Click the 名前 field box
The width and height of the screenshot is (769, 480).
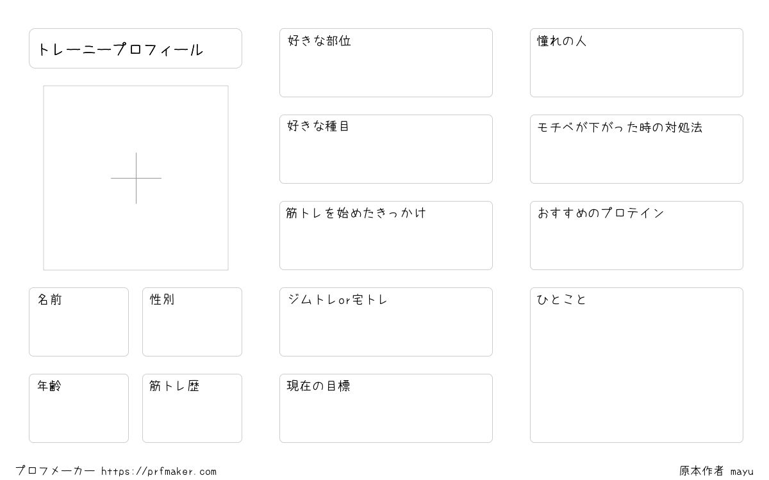[79, 322]
